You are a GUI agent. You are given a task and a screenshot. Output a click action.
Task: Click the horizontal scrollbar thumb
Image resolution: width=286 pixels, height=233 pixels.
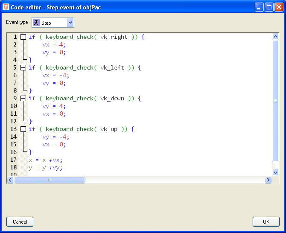click(50, 180)
